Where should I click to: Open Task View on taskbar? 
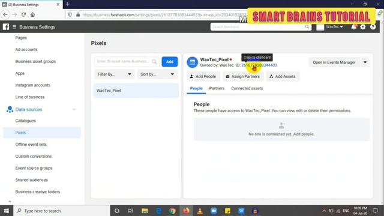[x=130, y=211]
